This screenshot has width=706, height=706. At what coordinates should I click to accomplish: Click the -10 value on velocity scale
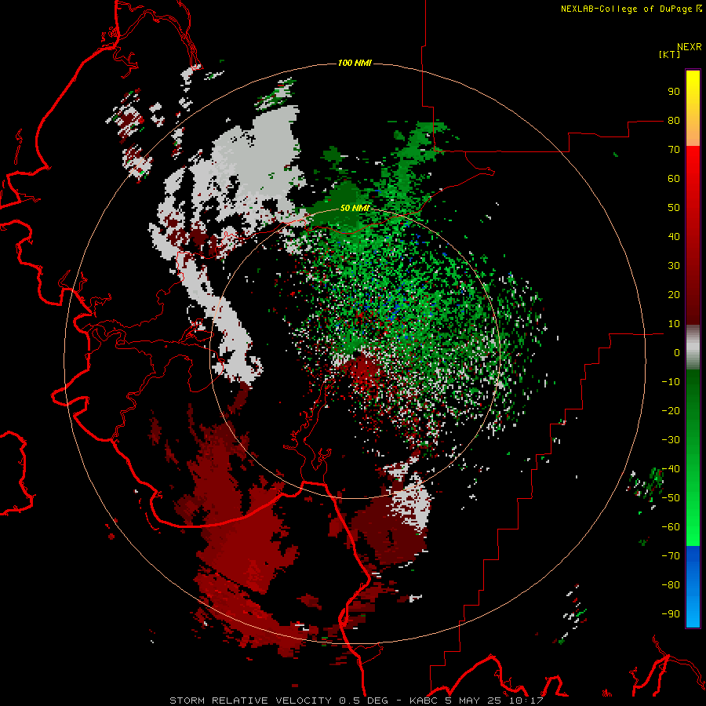click(671, 382)
